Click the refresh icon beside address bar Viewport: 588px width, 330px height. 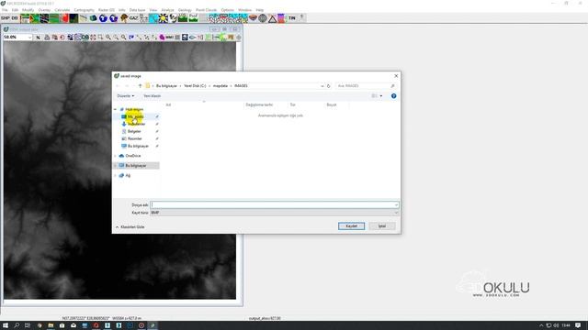coord(329,86)
